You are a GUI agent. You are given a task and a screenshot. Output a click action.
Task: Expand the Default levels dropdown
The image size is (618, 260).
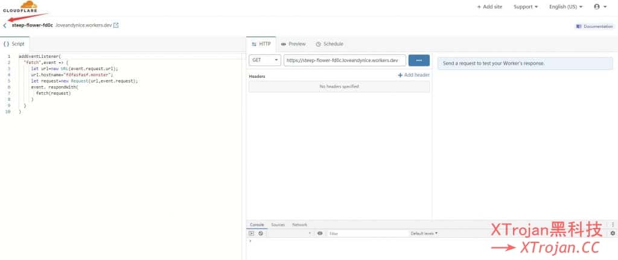(424, 233)
